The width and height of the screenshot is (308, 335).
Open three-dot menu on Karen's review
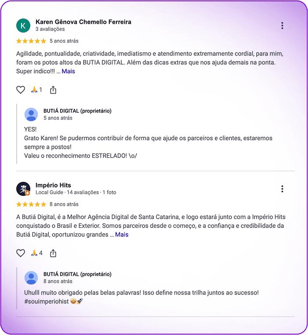coord(282,26)
